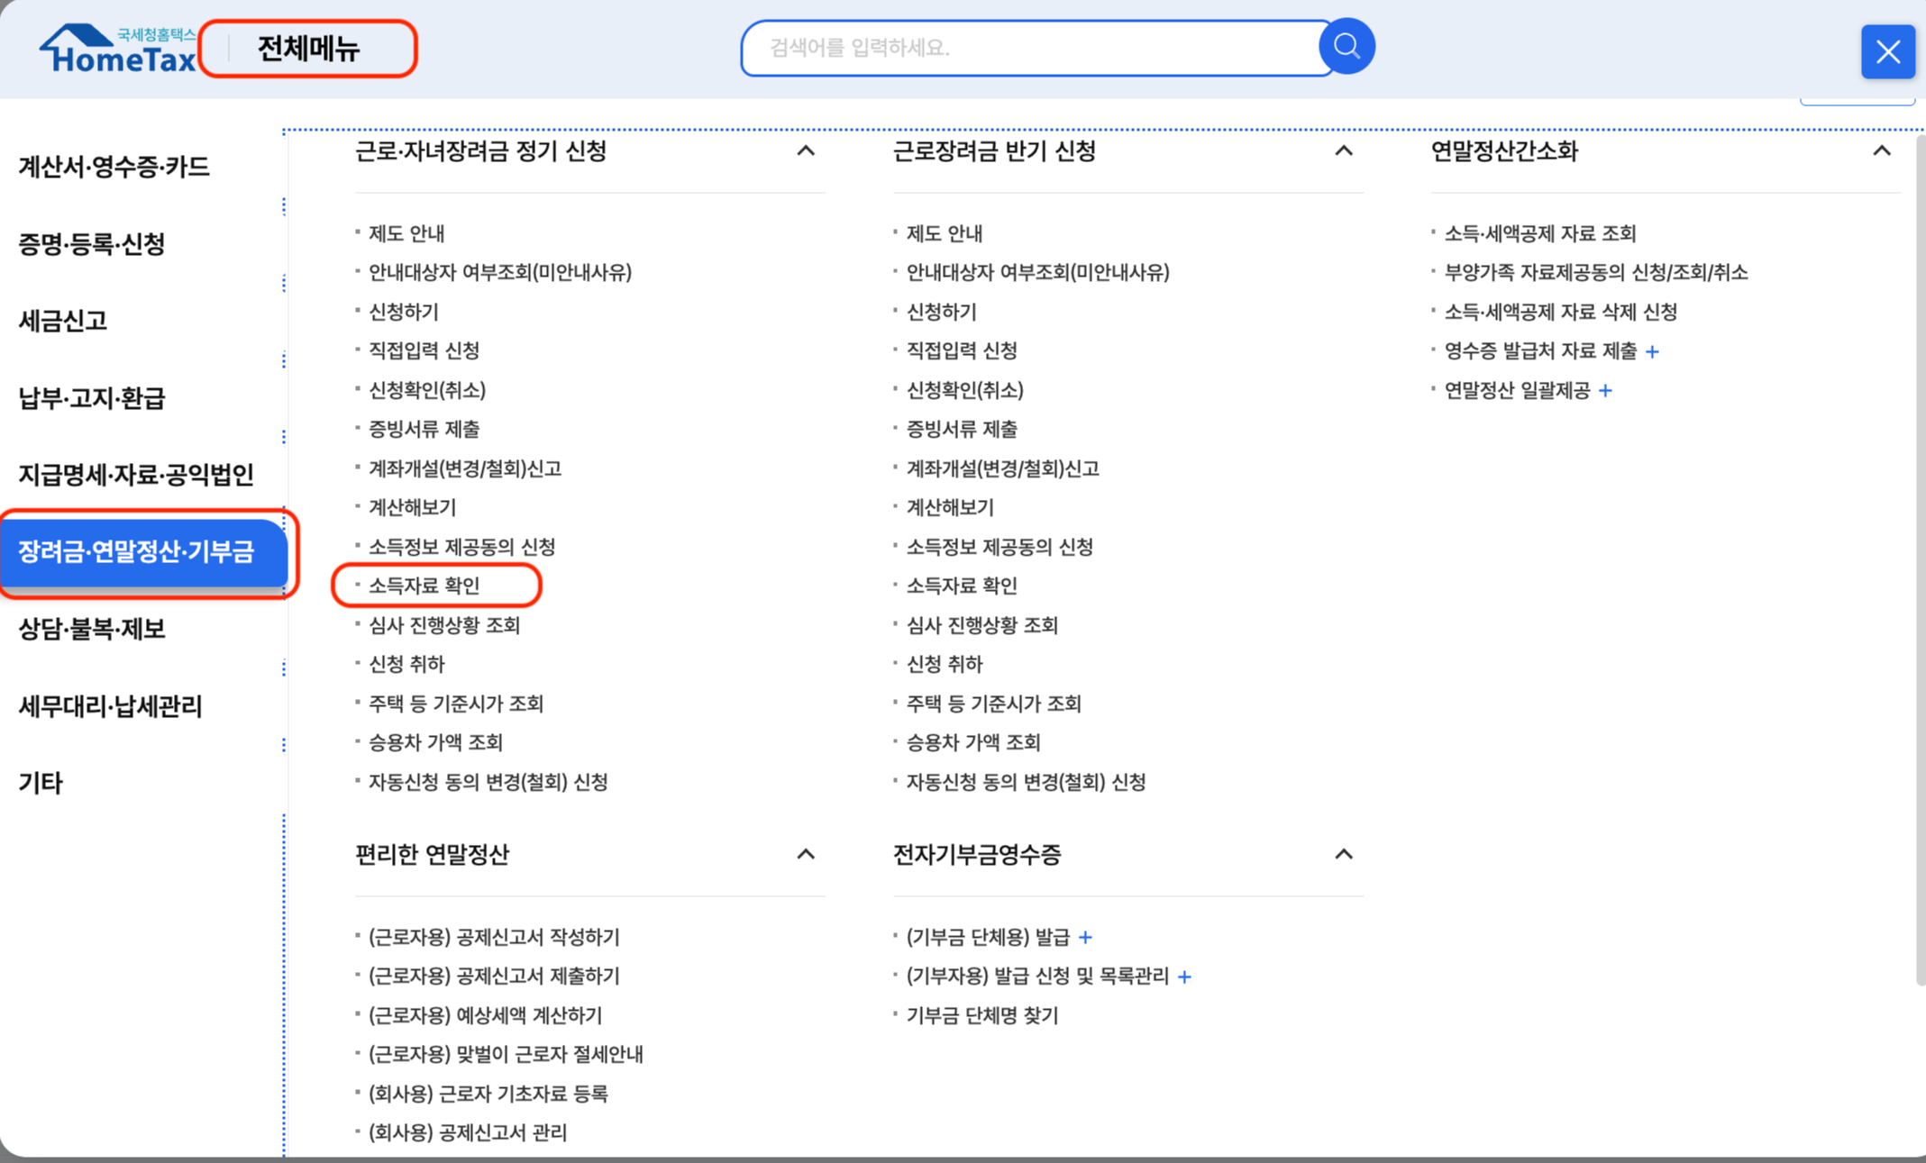This screenshot has width=1926, height=1163.
Task: Open 소득자료 확인 under 정기 신청
Action: tap(424, 586)
